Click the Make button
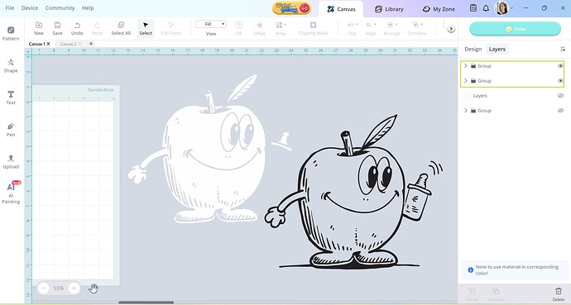Viewport: 571px width, 305px height. [515, 29]
